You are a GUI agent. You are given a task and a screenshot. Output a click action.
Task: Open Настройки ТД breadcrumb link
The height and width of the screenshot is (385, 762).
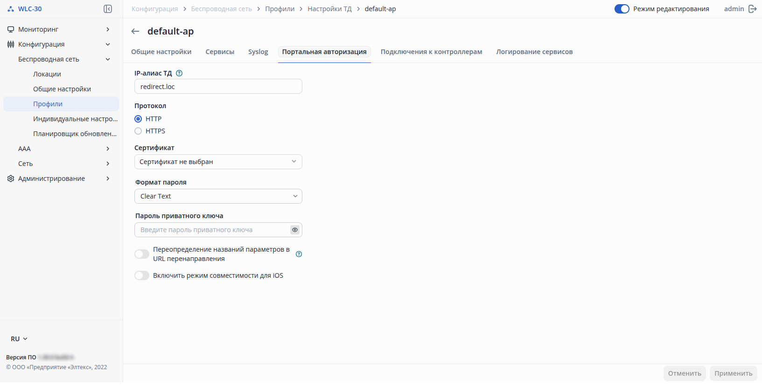[329, 9]
